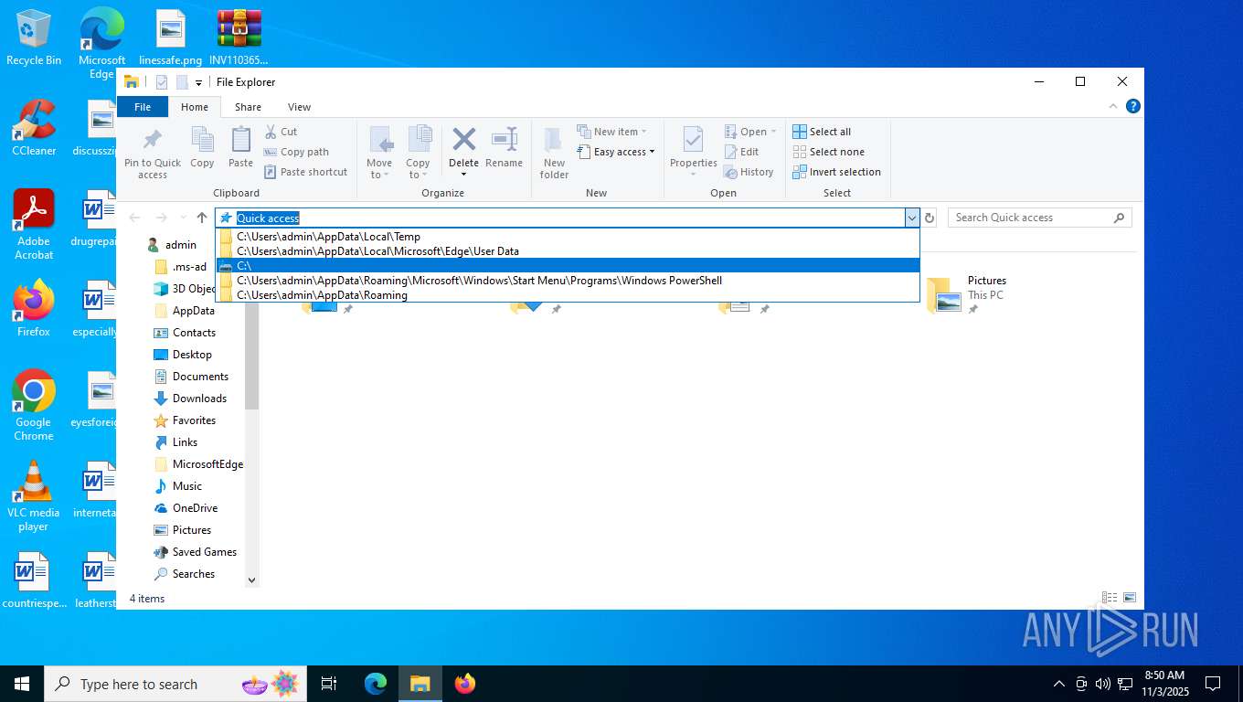Viewport: 1243px width, 702px height.
Task: Select OneDrive in the navigation pane
Action: click(195, 508)
